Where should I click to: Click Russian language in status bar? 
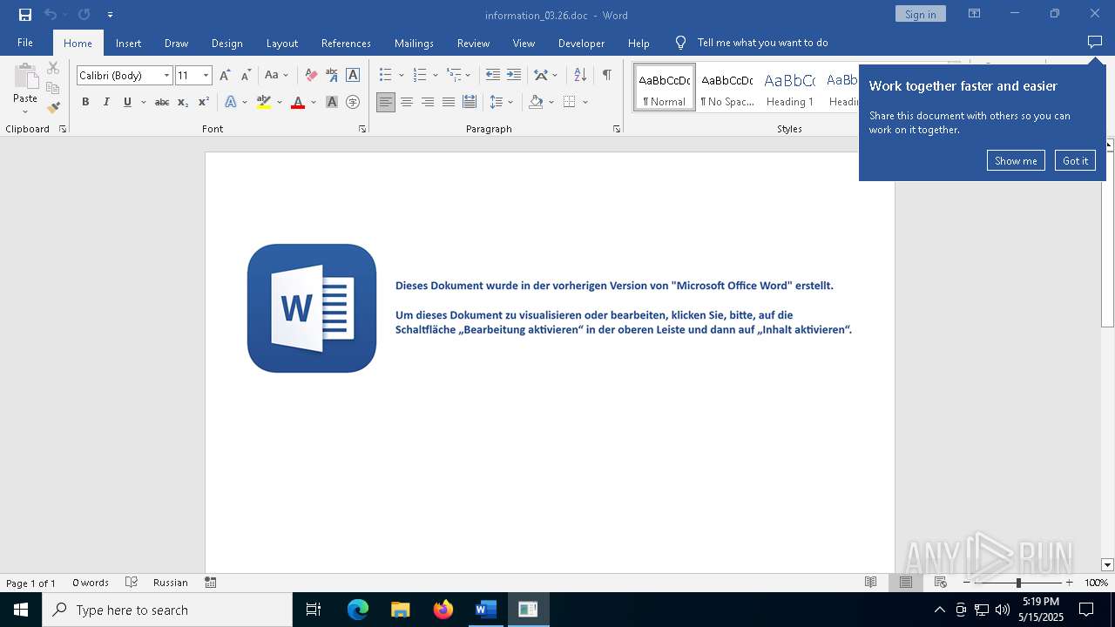(x=170, y=583)
